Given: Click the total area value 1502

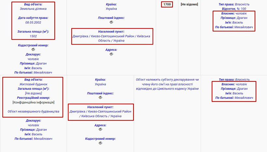Looking at the screenshot, I should [x=33, y=36].
